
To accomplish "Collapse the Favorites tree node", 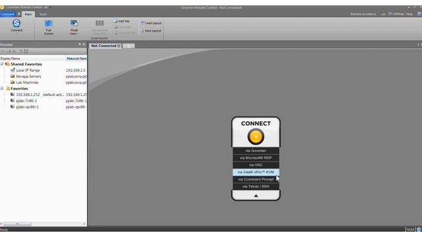I will coord(2,88).
